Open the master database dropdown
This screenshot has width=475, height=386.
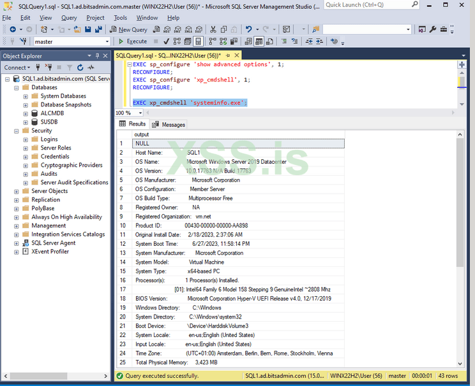tap(107, 41)
